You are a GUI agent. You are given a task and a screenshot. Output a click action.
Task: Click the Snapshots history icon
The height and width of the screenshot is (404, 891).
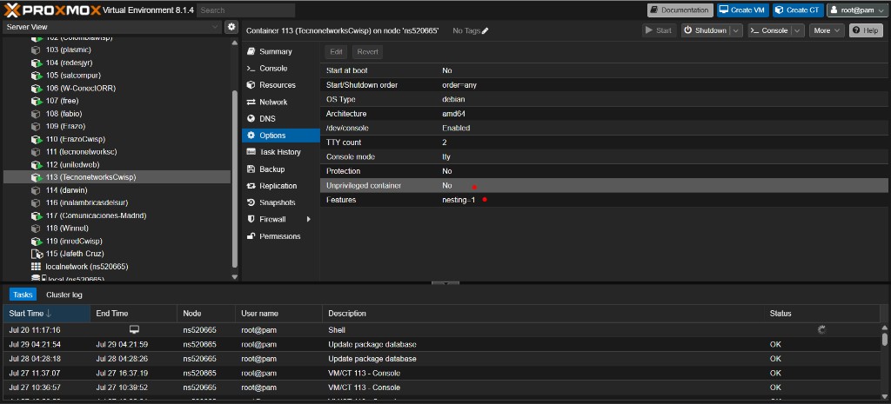[251, 202]
